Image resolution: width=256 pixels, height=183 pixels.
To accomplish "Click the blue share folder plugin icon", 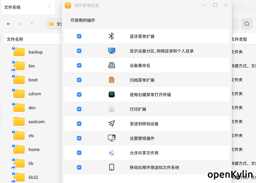I will tap(112, 153).
